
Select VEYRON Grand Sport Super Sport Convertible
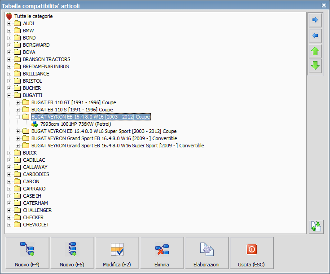tap(118, 146)
